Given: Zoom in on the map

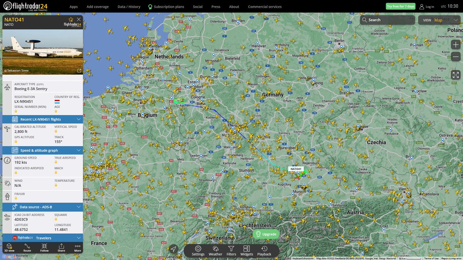Looking at the screenshot, I should tap(456, 44).
